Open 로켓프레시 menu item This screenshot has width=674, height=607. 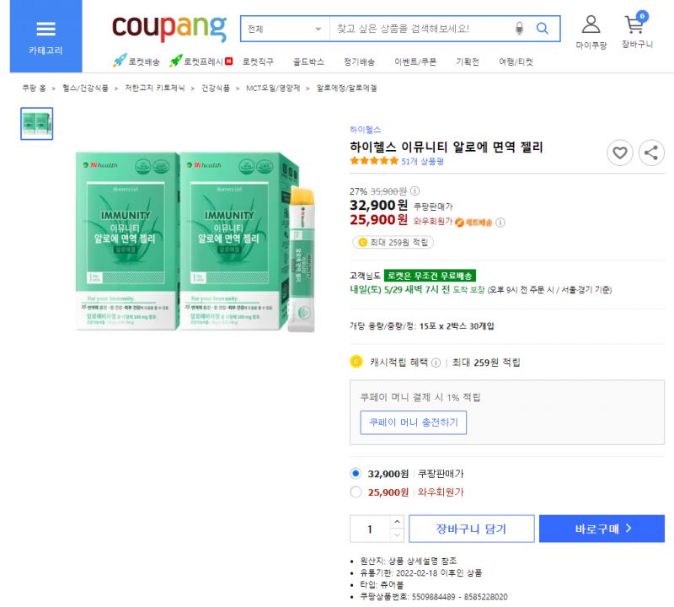click(201, 61)
